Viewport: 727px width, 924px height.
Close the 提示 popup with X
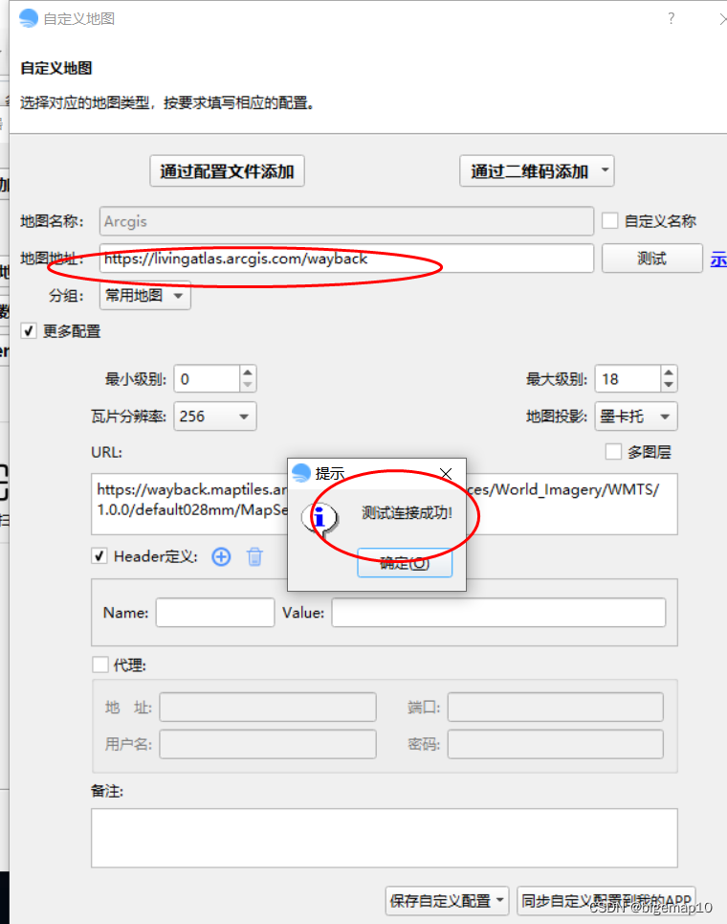(446, 473)
